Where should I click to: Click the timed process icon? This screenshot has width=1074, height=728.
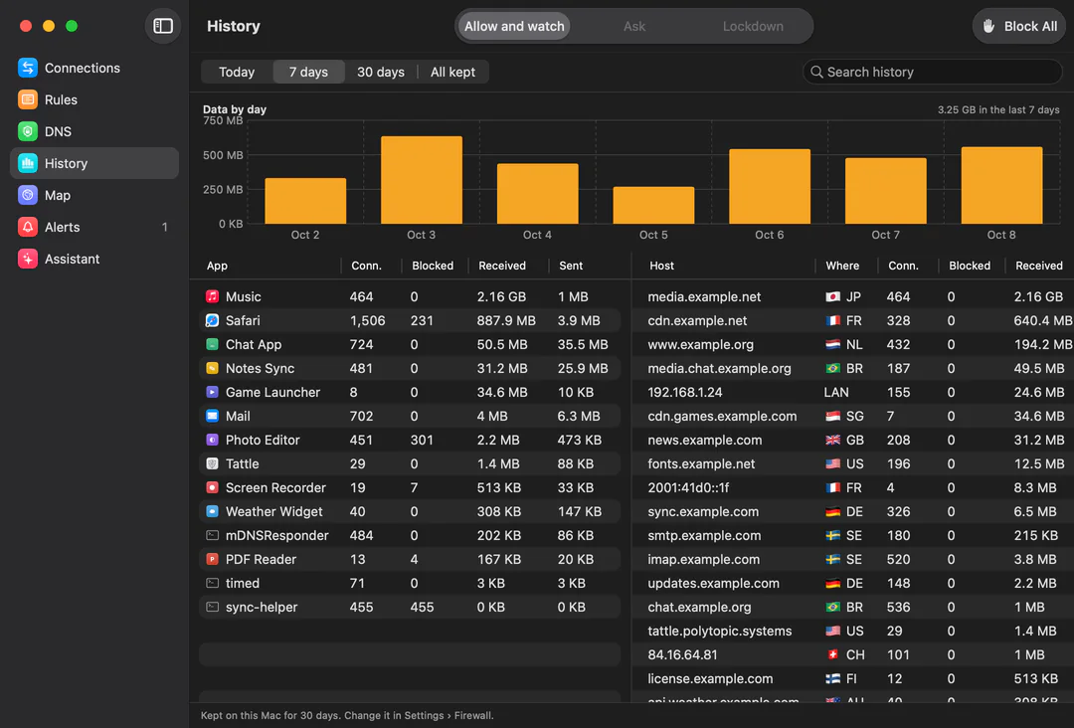tap(213, 584)
